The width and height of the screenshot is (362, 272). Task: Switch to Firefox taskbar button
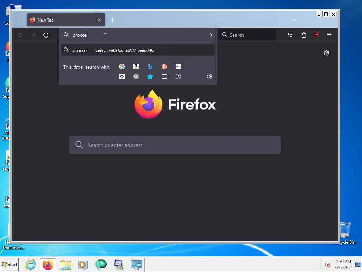click(48, 264)
